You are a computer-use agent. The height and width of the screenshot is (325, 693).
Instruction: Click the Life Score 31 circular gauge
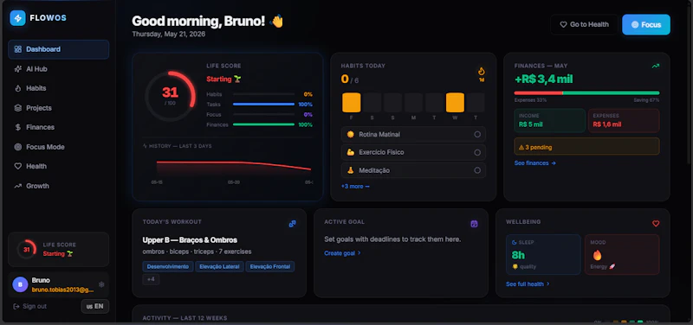[x=170, y=96]
